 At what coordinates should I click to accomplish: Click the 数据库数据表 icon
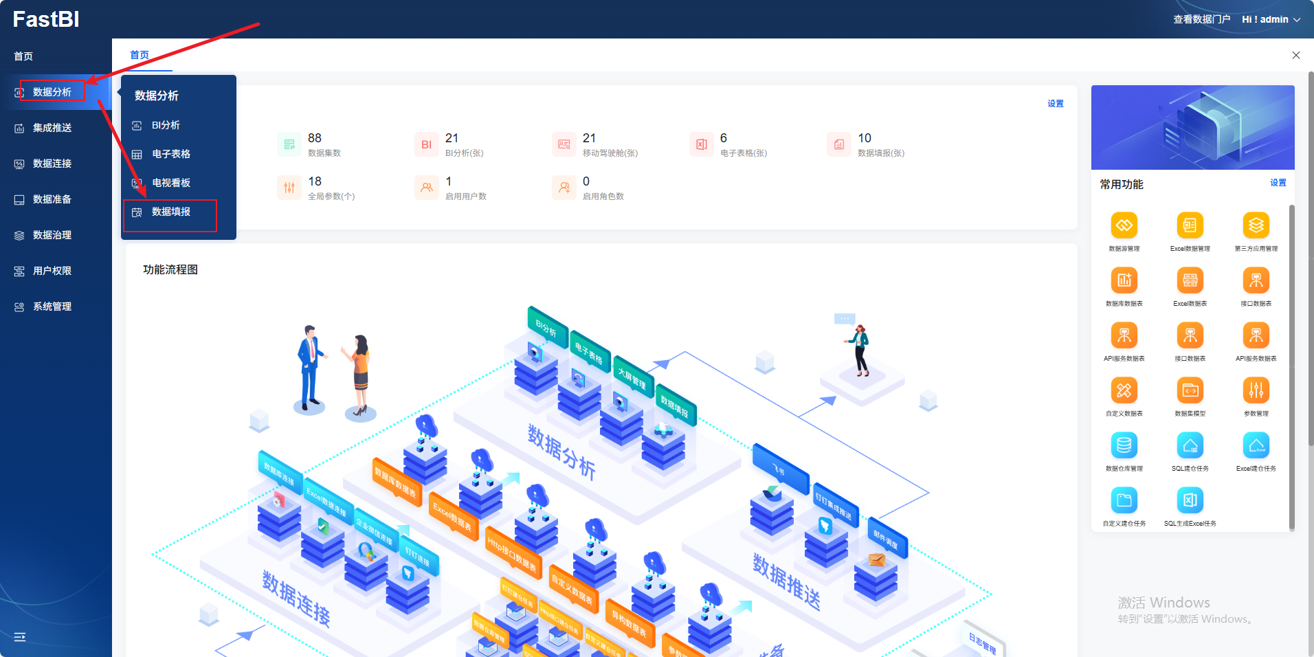[1124, 281]
